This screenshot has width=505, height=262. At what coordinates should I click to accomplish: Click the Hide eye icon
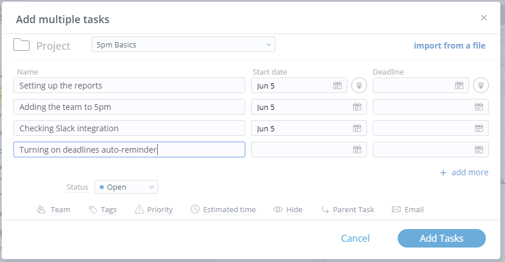(x=278, y=209)
